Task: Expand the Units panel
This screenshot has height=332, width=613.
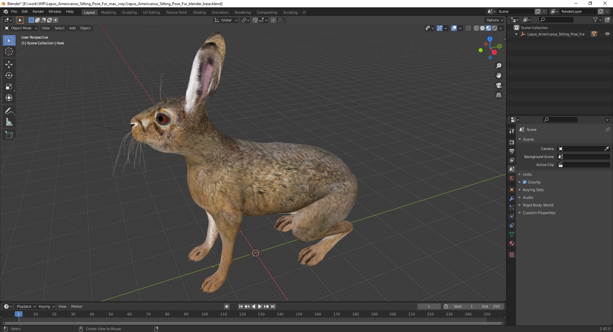Action: [527, 174]
